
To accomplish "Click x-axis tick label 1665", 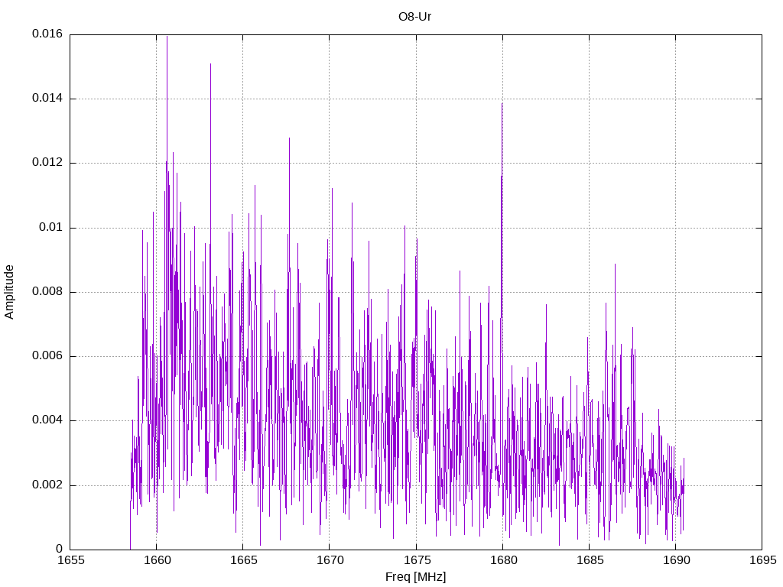I will point(243,560).
